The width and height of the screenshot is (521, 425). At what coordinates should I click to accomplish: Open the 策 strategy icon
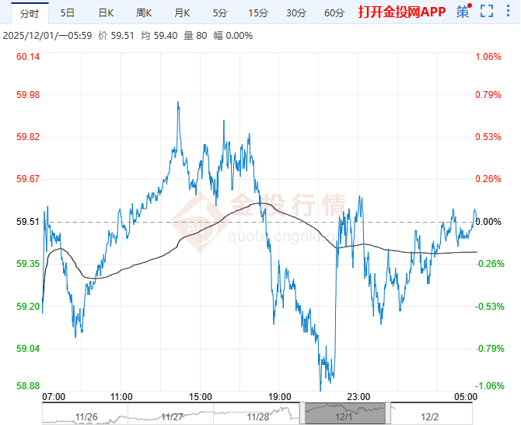(x=463, y=12)
